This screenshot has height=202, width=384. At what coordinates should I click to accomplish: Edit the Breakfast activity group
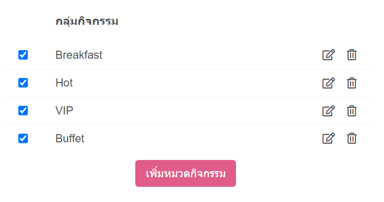click(x=329, y=55)
